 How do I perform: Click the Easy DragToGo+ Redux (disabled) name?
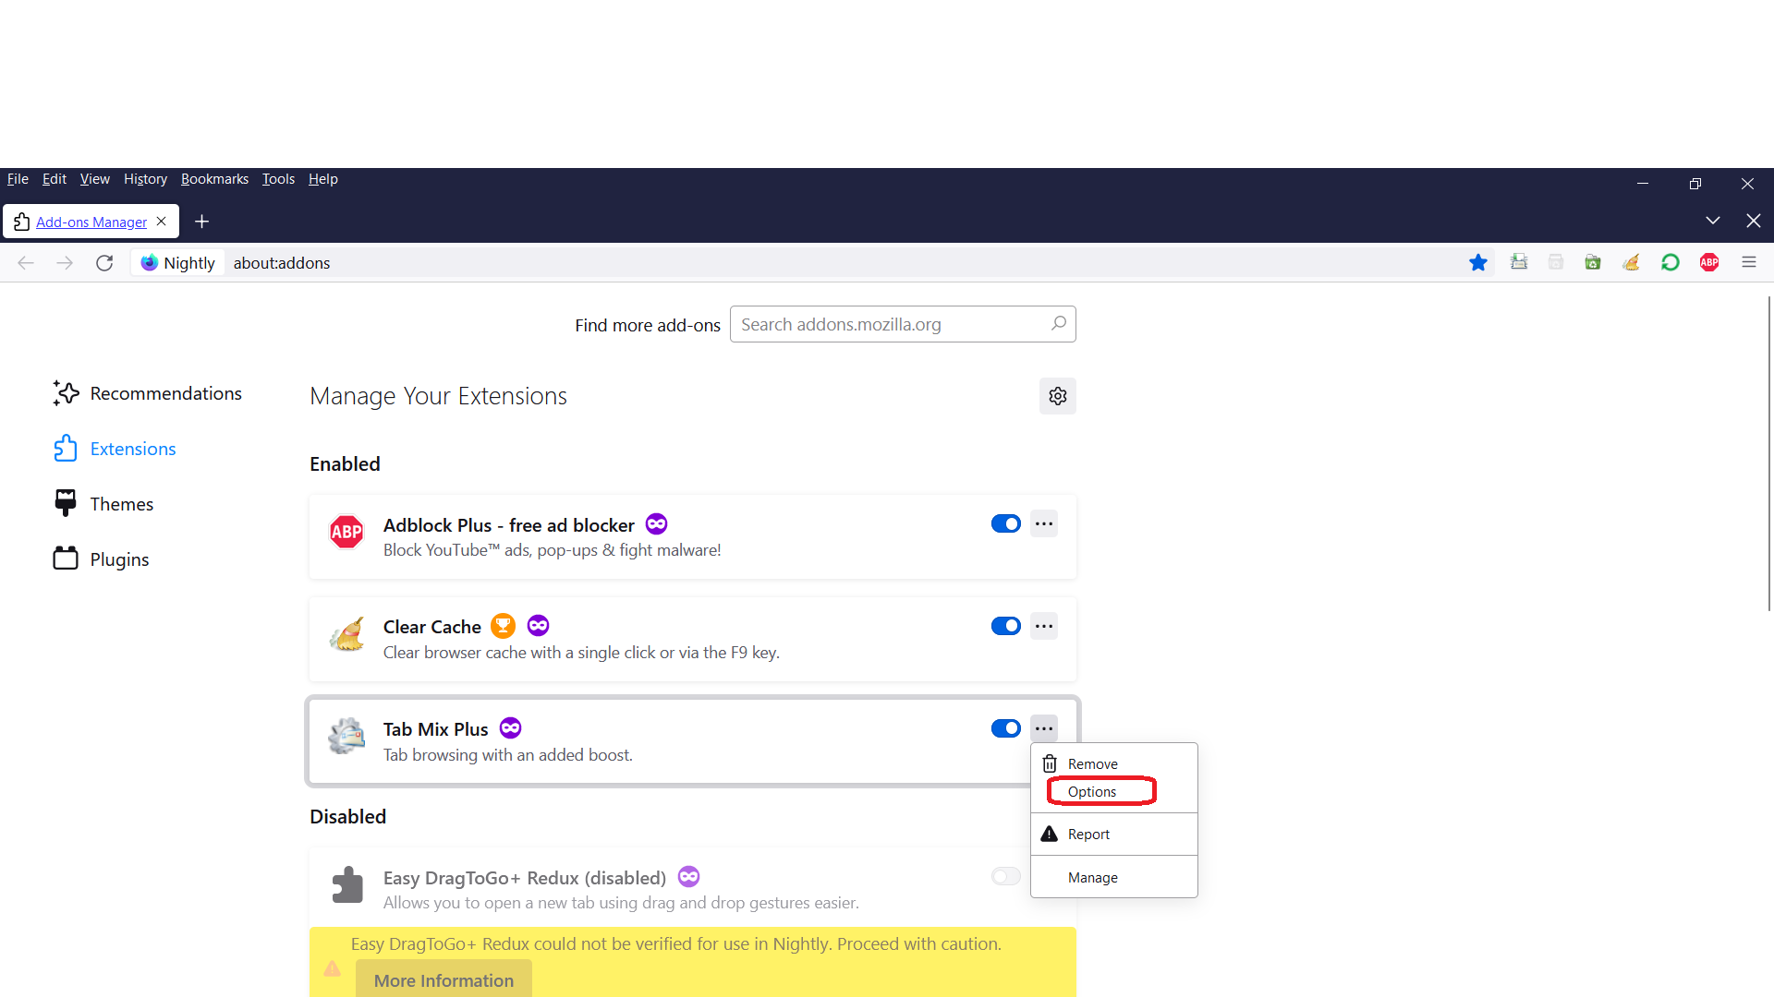525,878
